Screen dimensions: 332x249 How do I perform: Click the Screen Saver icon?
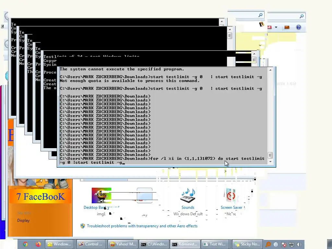[x=231, y=196]
